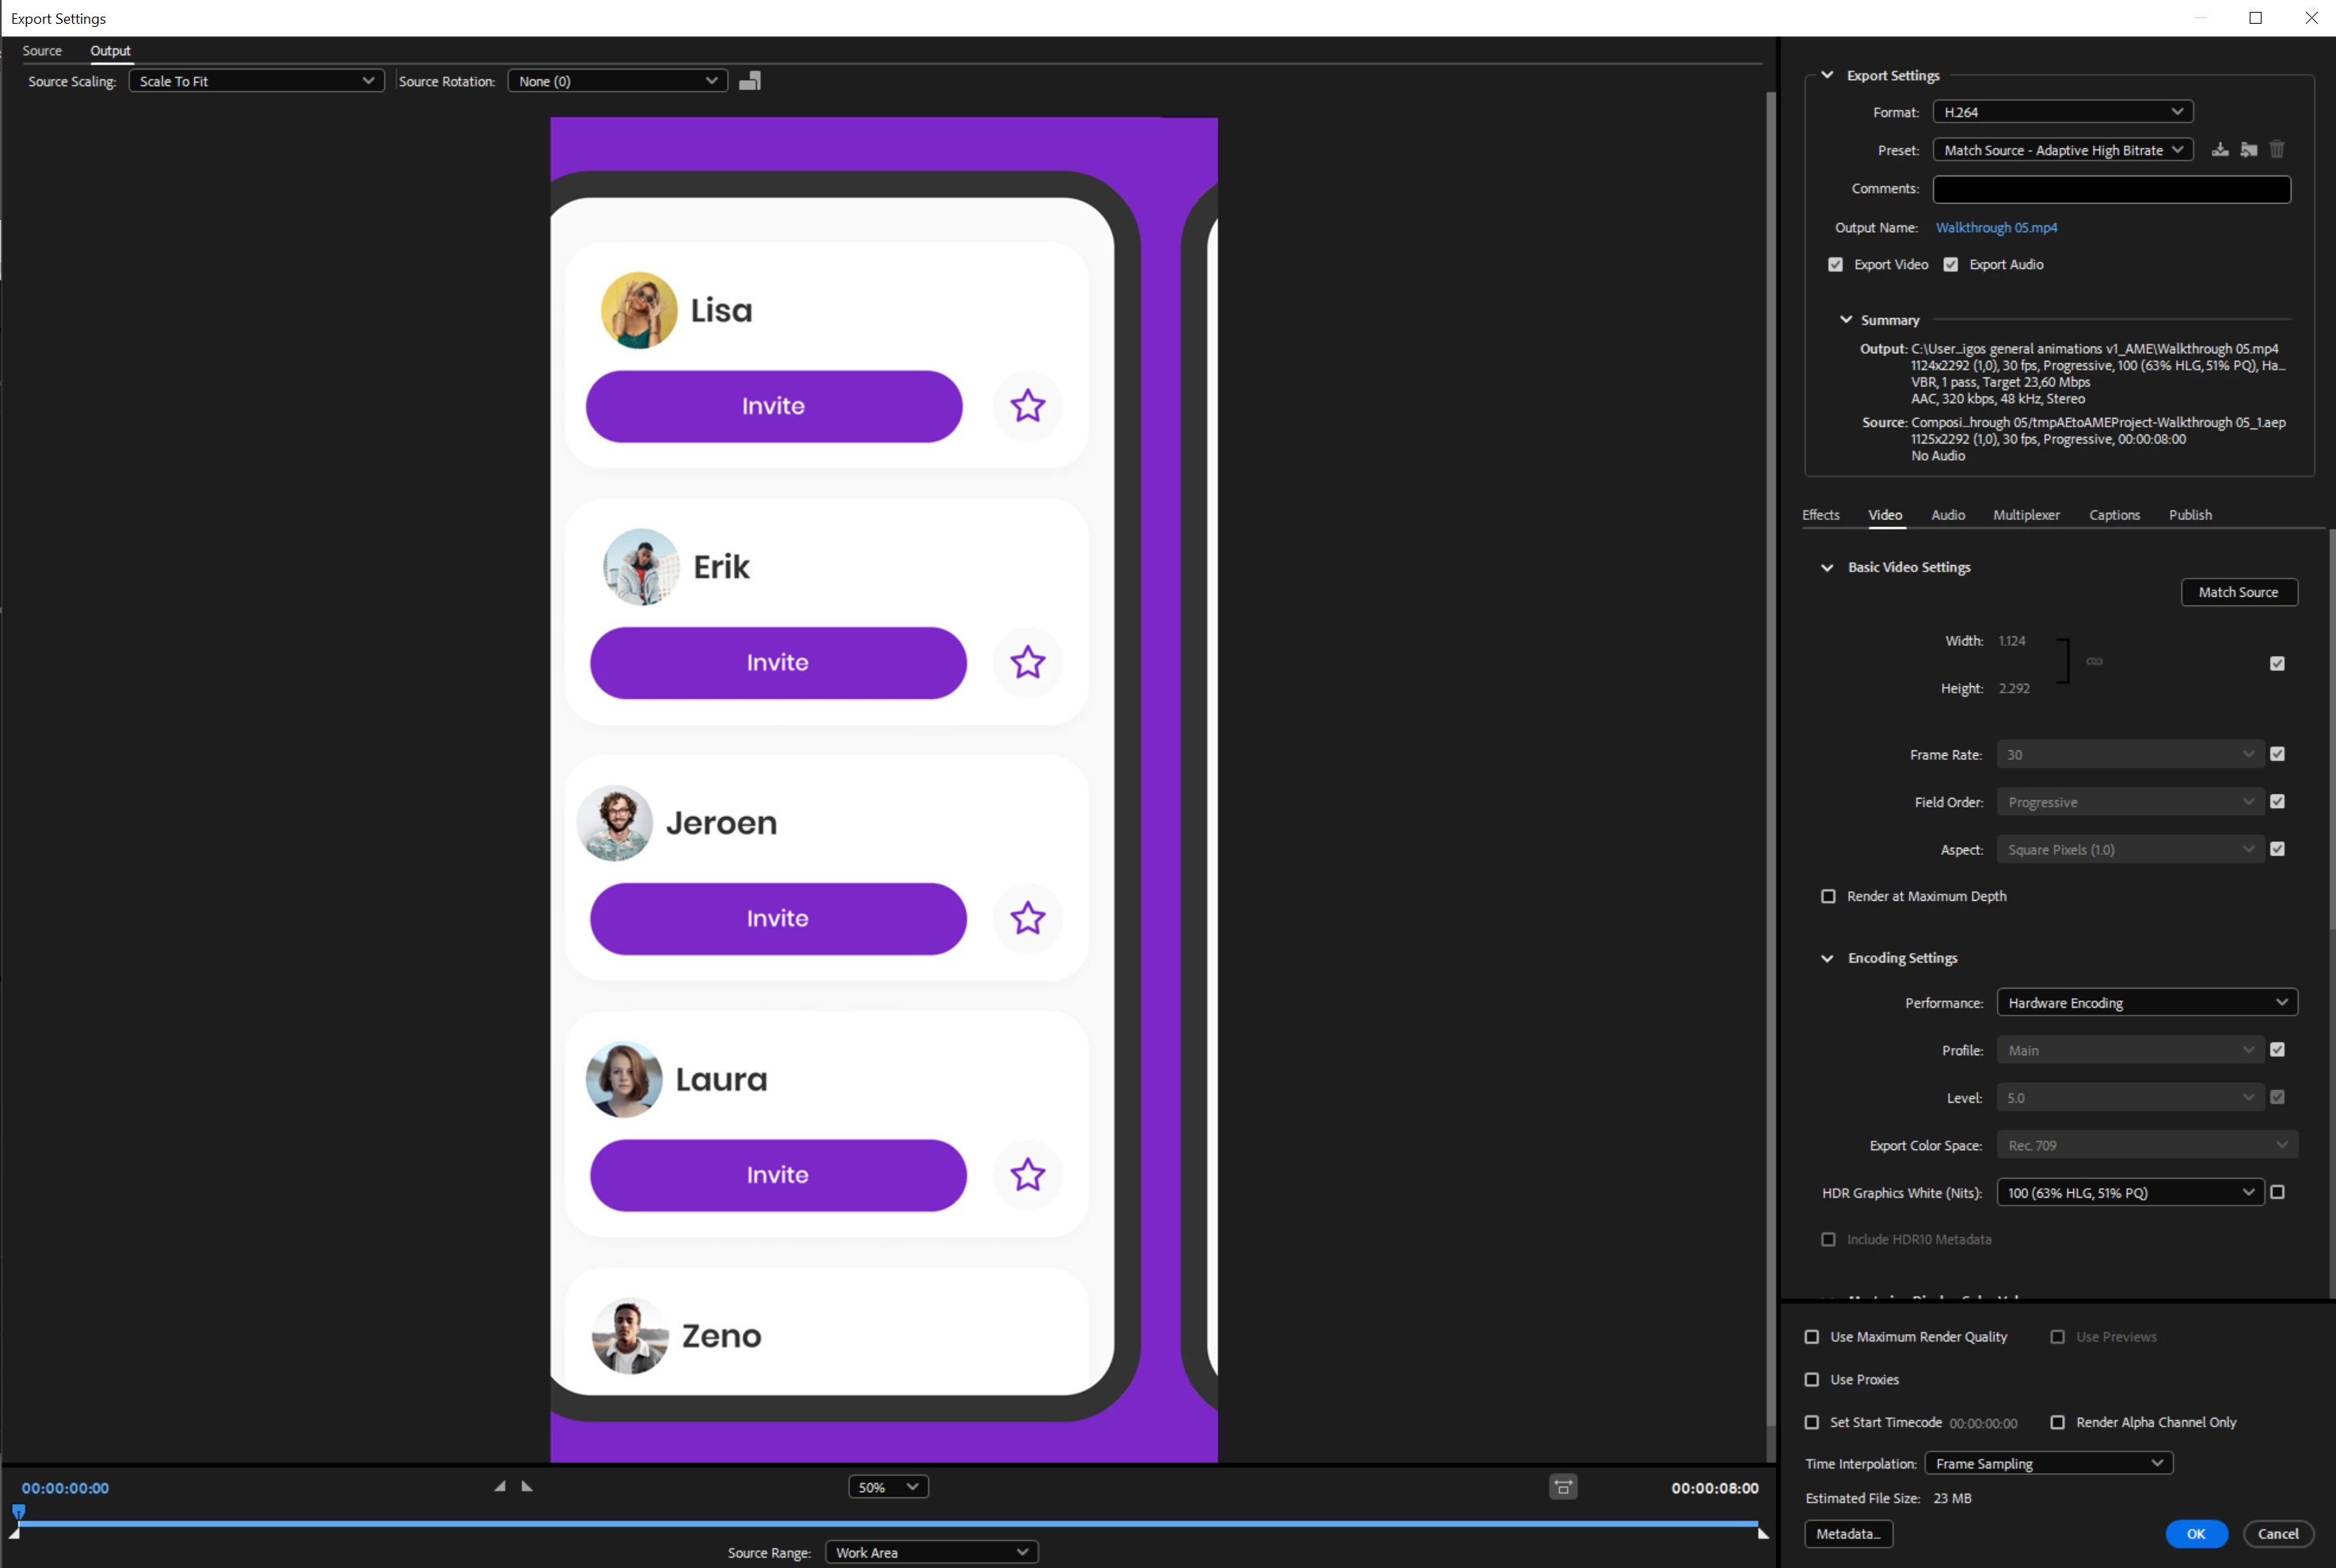Enable Use Maximum Render Quality
This screenshot has height=1568, width=2336.
(x=1812, y=1337)
